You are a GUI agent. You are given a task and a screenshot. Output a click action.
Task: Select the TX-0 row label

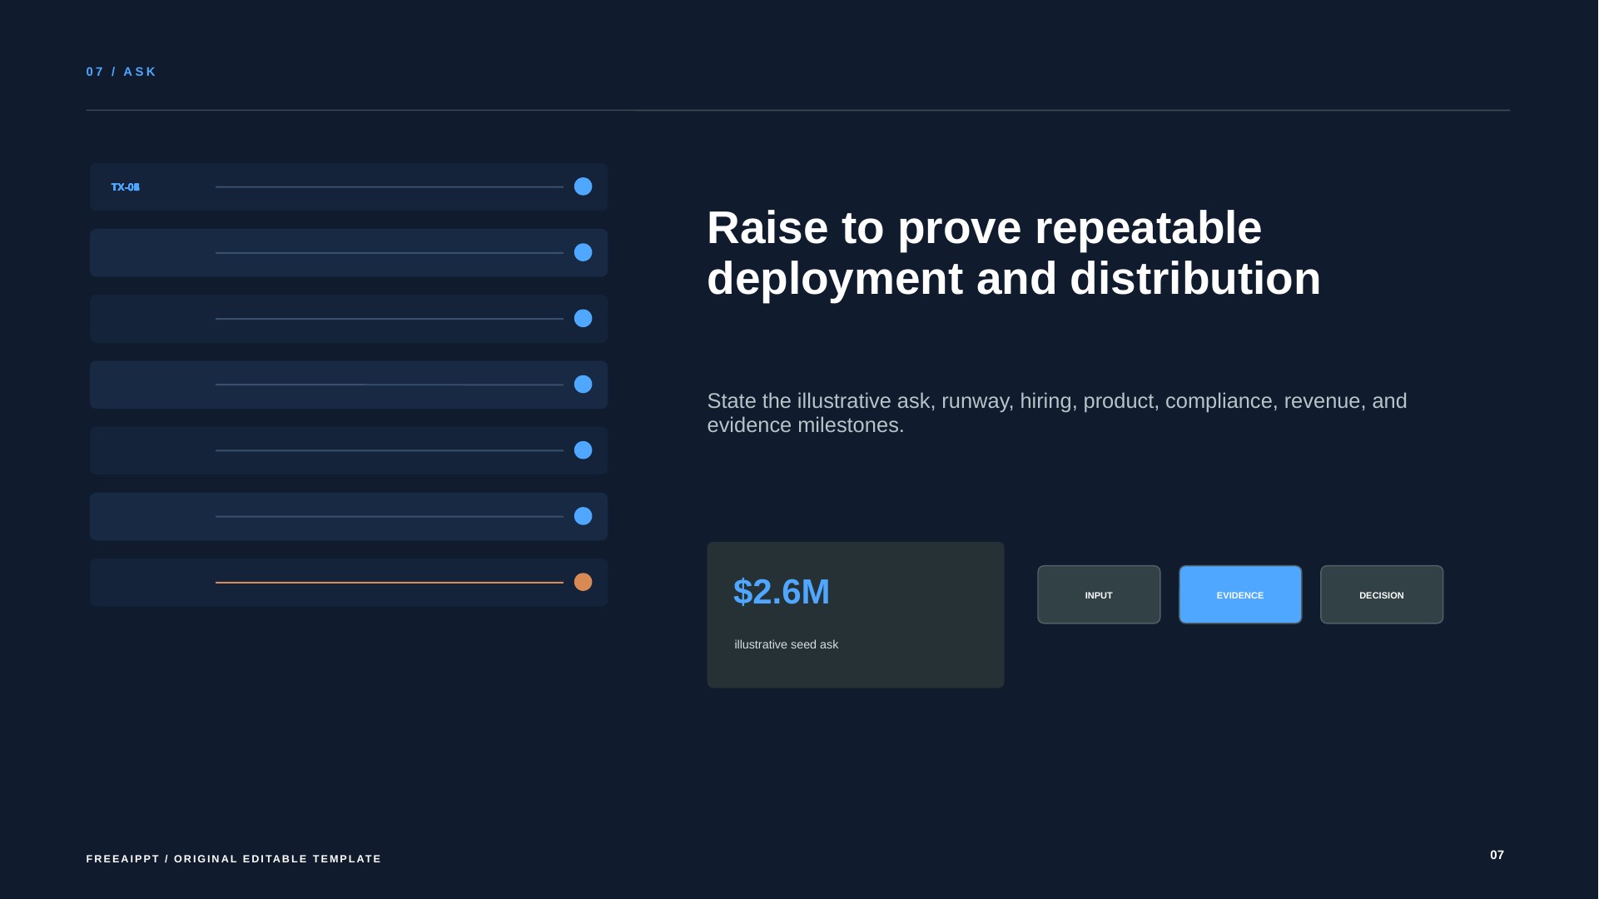tap(125, 187)
